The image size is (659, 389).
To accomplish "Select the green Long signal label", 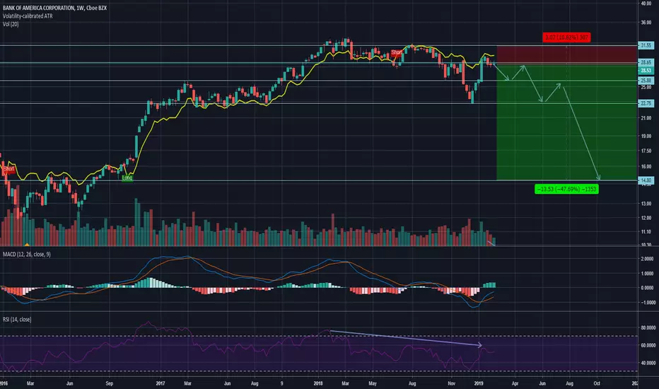I will click(127, 178).
